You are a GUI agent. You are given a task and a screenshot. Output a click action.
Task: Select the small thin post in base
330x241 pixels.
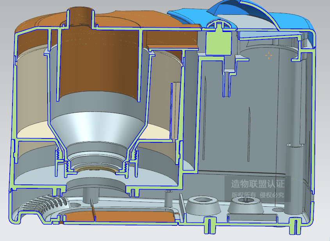click(x=169, y=199)
